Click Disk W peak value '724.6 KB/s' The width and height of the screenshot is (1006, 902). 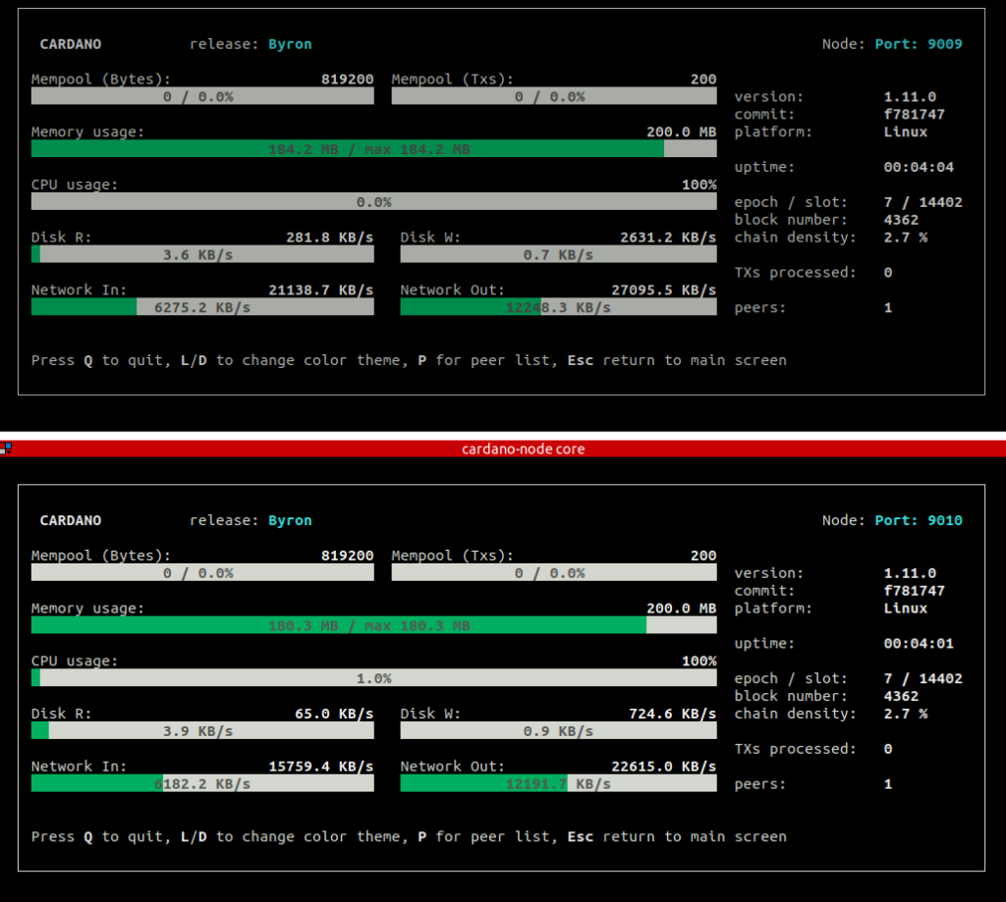click(672, 714)
